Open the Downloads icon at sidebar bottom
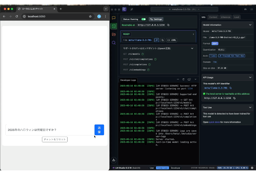 [x=114, y=160]
